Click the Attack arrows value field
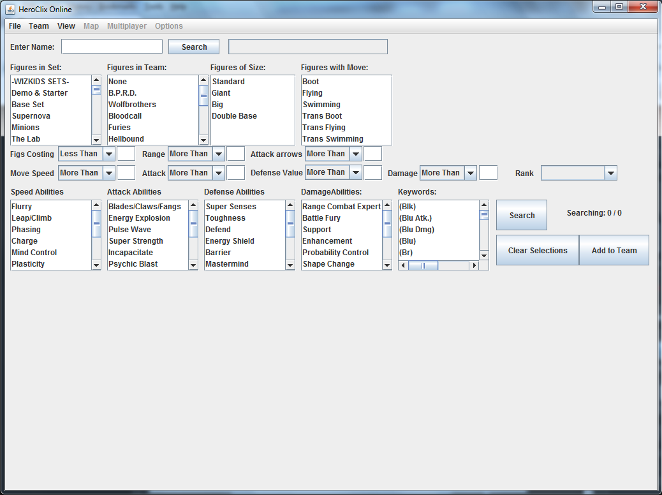This screenshot has width=662, height=495. tap(373, 154)
